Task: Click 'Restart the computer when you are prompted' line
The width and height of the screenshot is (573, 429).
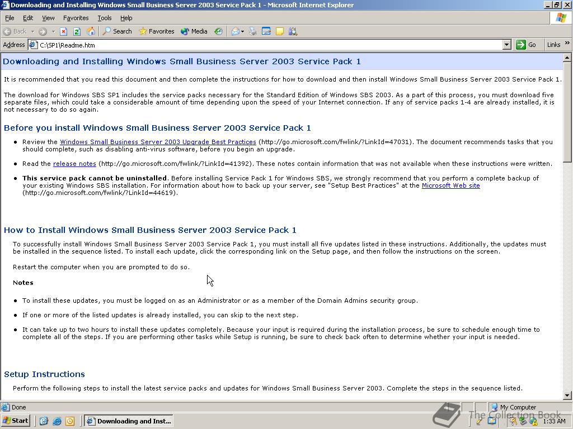Action: 101,267
